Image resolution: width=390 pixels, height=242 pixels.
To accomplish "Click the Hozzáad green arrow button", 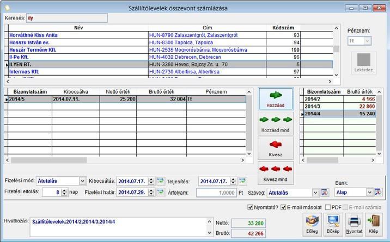I will click(x=276, y=99).
